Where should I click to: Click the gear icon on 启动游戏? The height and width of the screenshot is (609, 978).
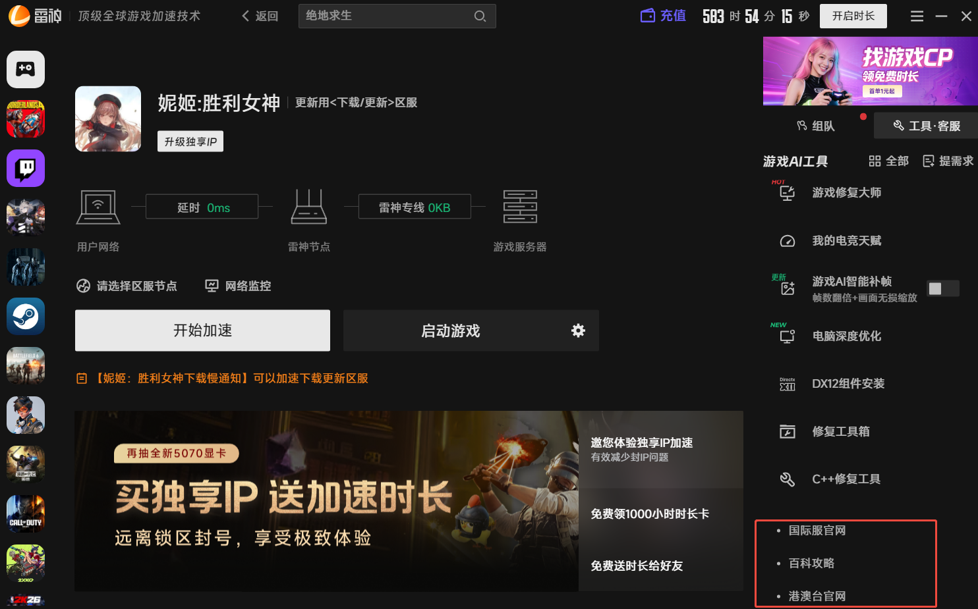click(578, 331)
